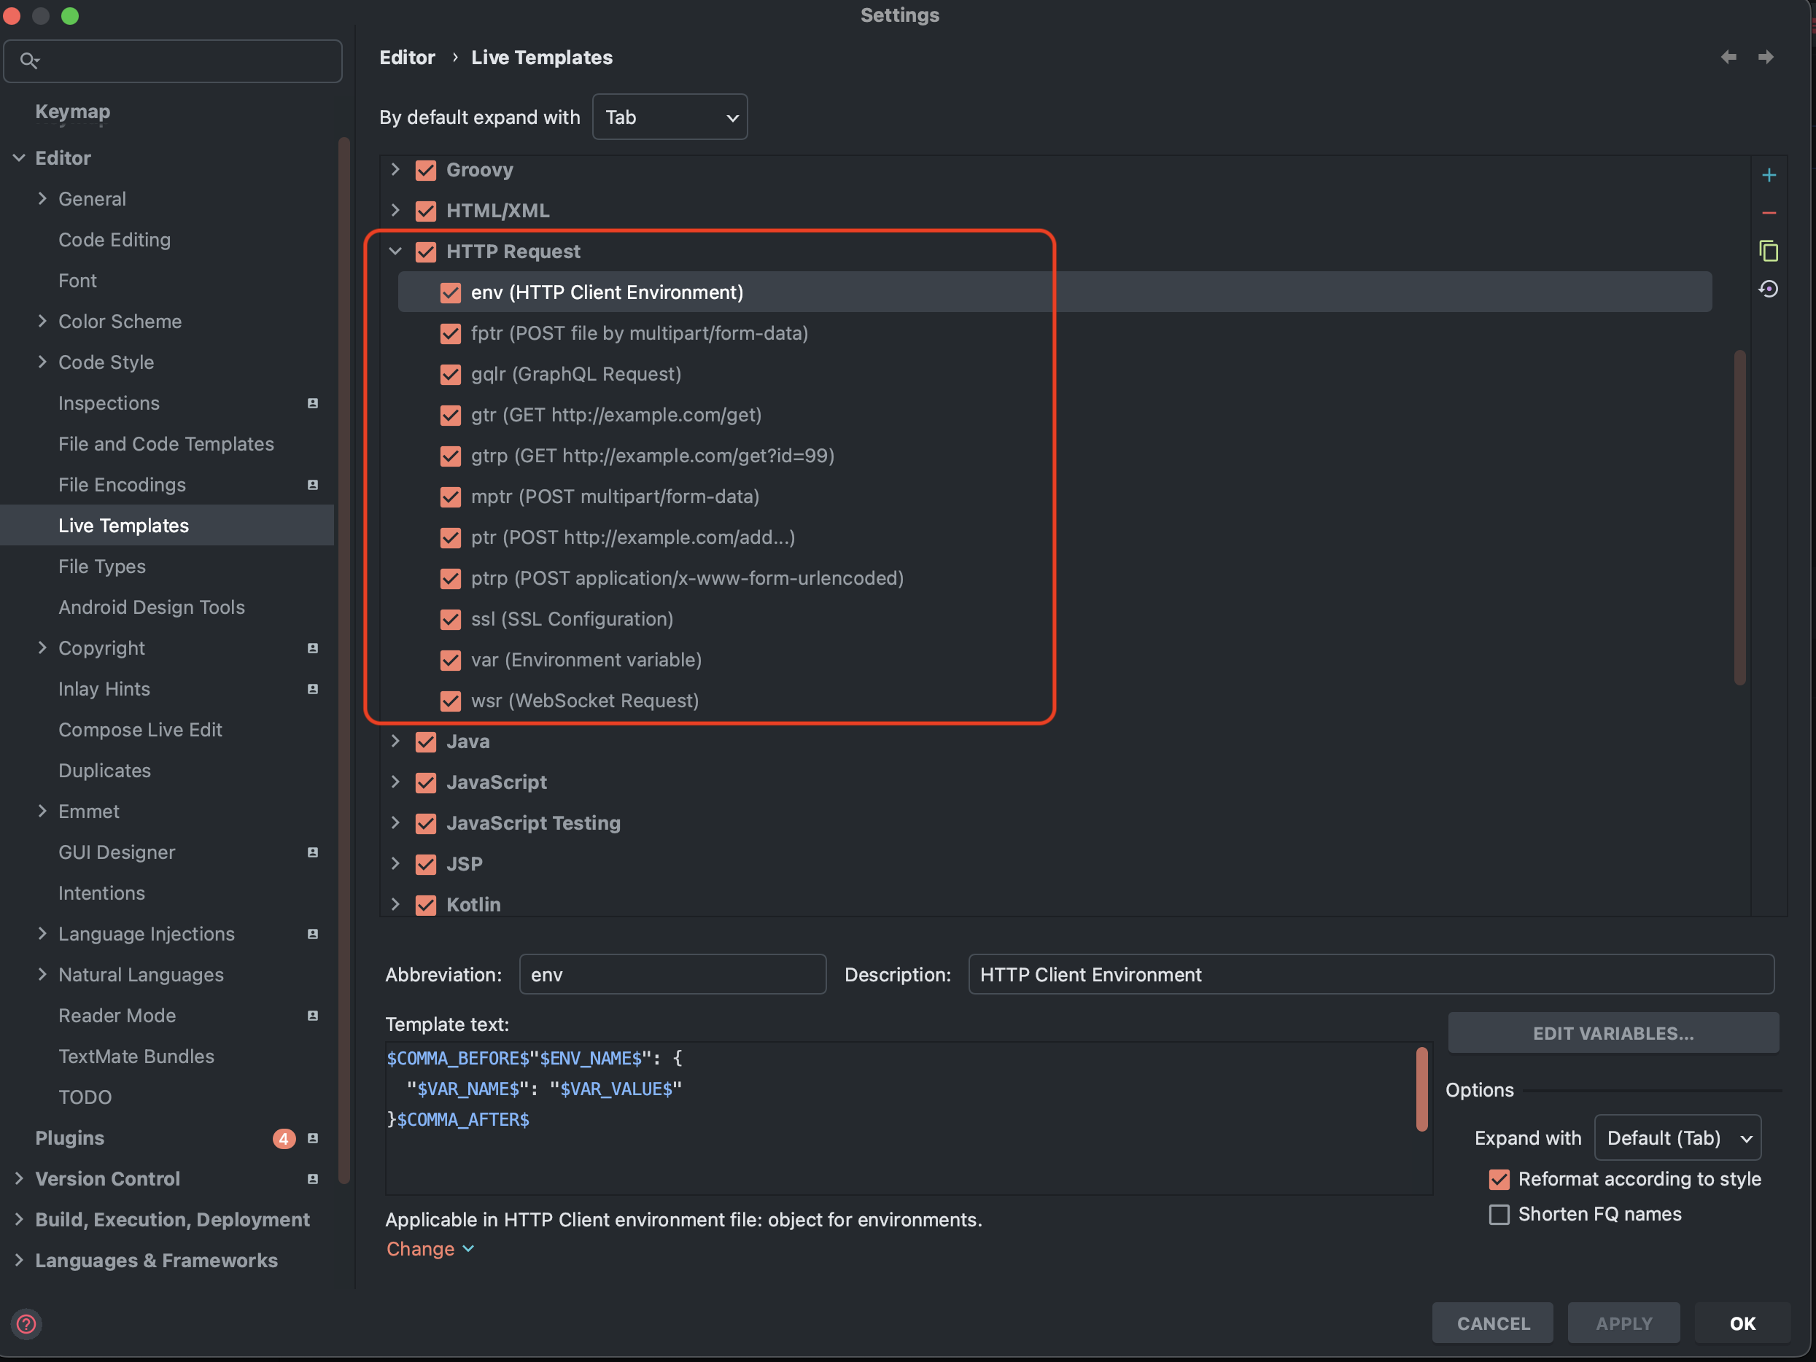Open the default expand with Tab dropdown
Viewport: 1816px width, 1362px height.
pyautogui.click(x=669, y=117)
